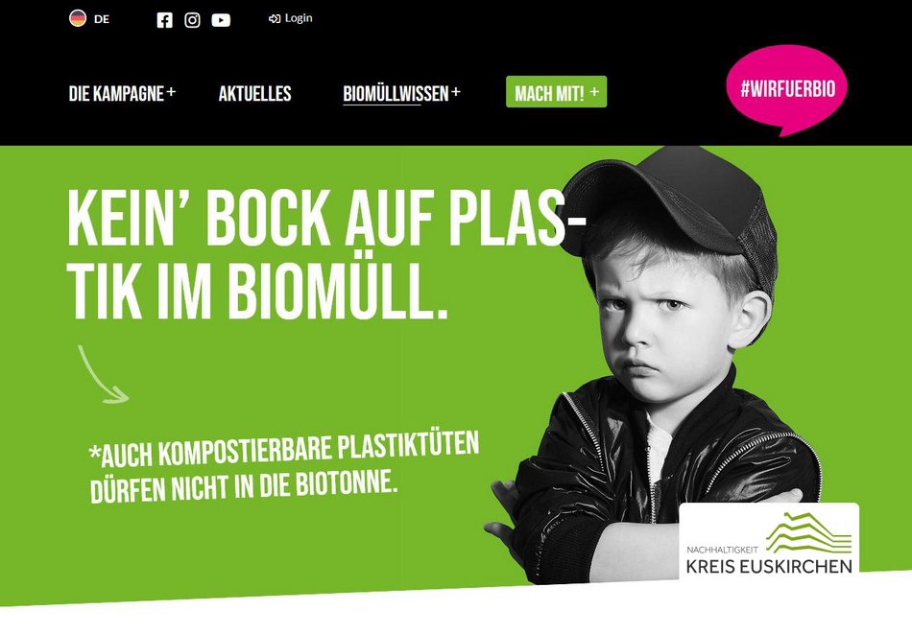Viewport: 912px width, 634px height.
Task: Click the Login link
Action: (299, 18)
